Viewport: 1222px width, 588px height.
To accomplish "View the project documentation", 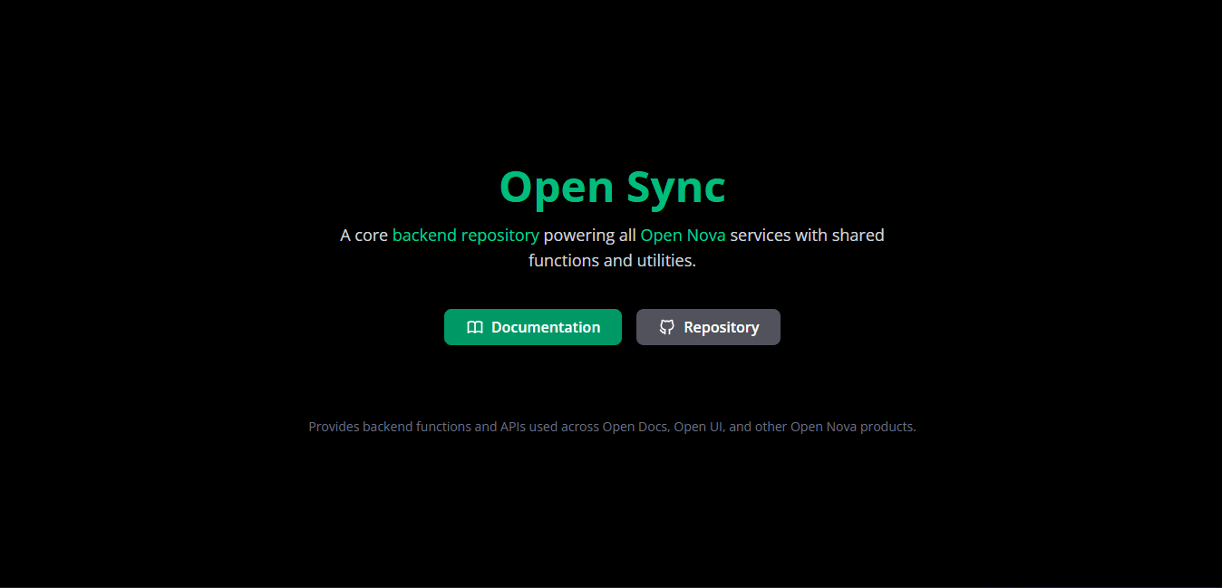I will coord(533,327).
